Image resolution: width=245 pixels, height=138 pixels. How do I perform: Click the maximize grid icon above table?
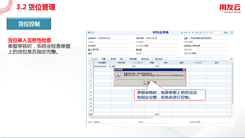pyautogui.click(x=231, y=59)
